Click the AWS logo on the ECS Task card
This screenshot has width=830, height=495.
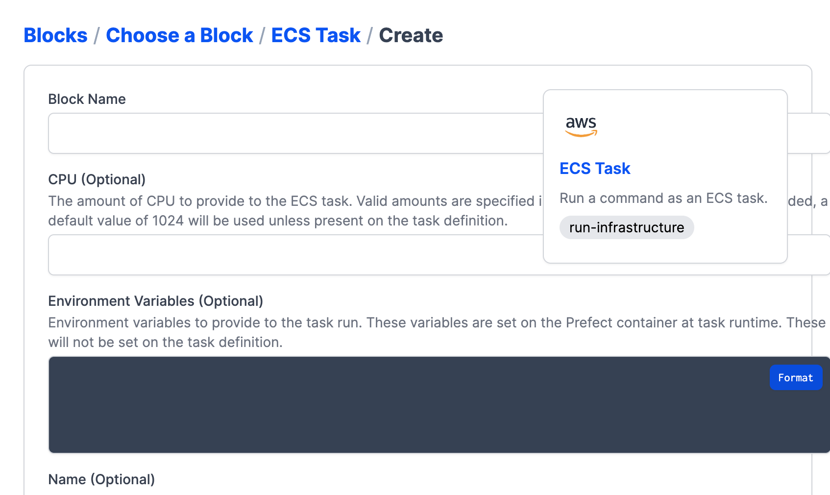[581, 126]
